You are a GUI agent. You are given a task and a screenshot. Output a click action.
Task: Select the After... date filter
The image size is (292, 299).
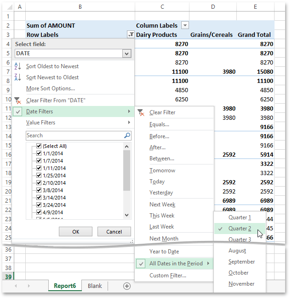coord(157,147)
